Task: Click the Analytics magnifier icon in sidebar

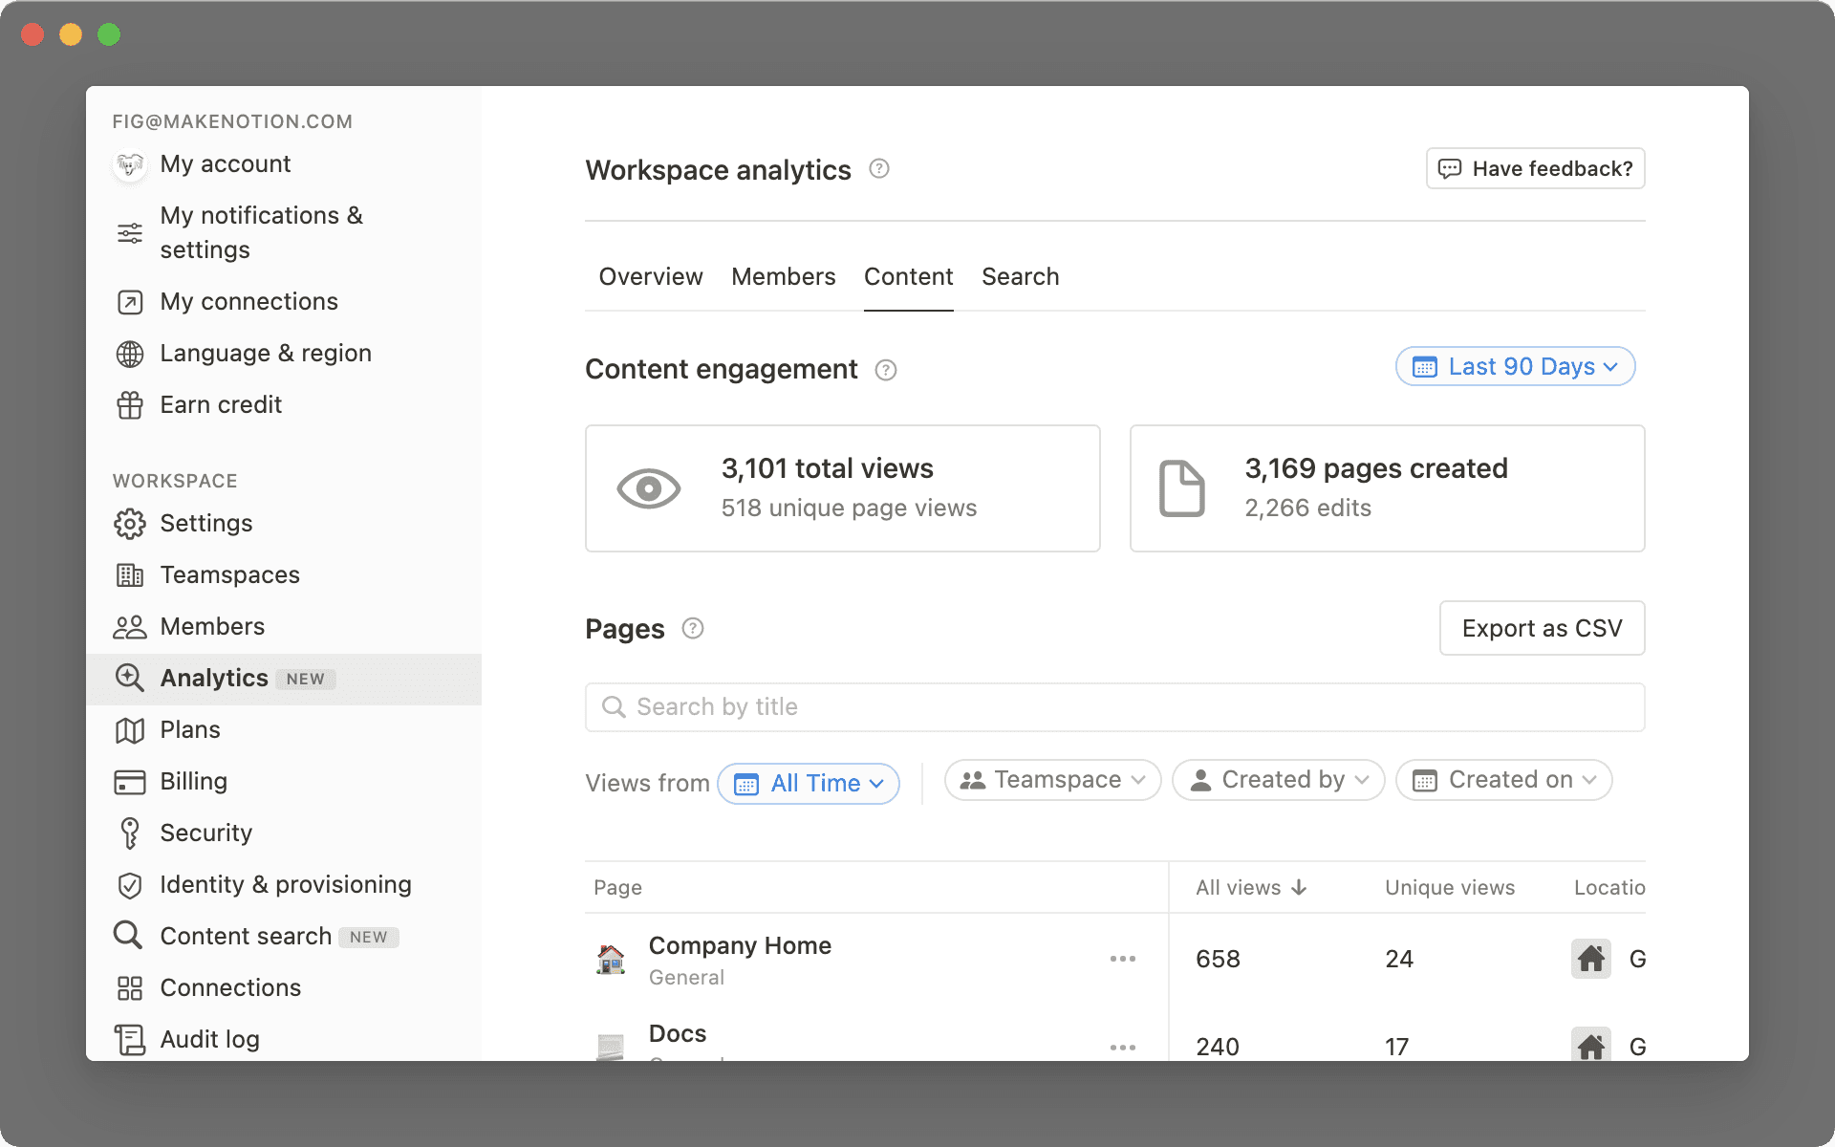Action: pos(130,678)
